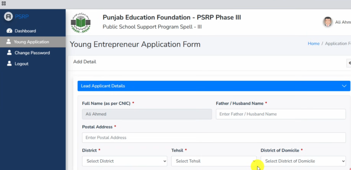This screenshot has width=351, height=170.
Task: Open the Select District dropdown
Action: click(124, 161)
